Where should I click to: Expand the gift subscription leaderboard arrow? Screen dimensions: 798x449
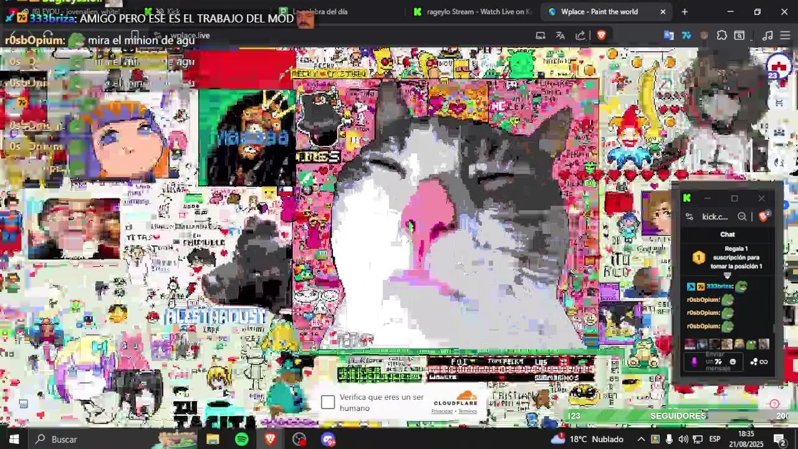click(727, 275)
